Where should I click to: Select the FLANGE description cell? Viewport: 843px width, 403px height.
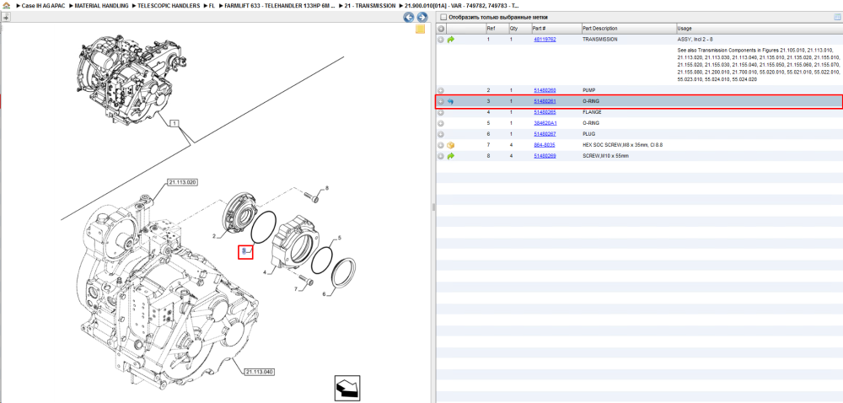592,112
